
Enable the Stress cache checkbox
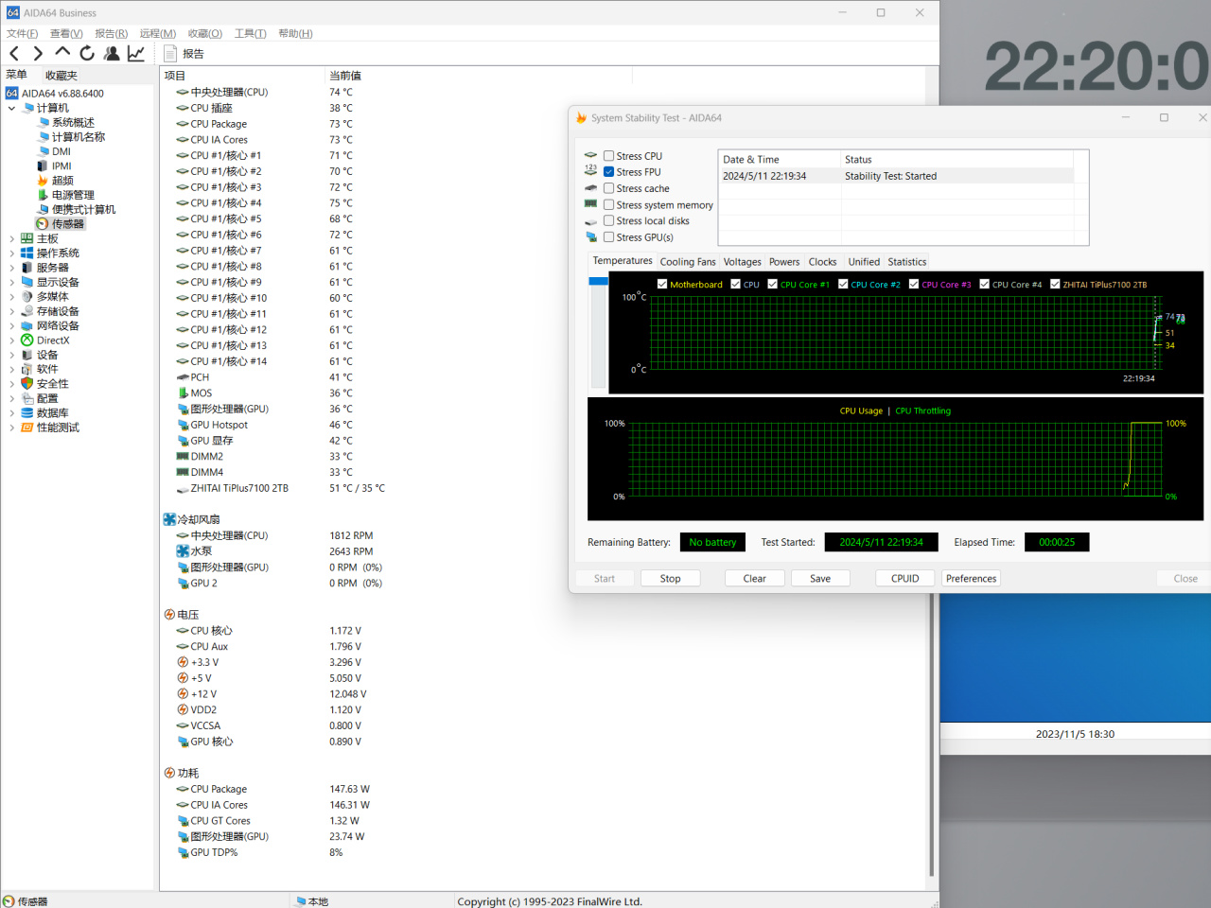609,188
